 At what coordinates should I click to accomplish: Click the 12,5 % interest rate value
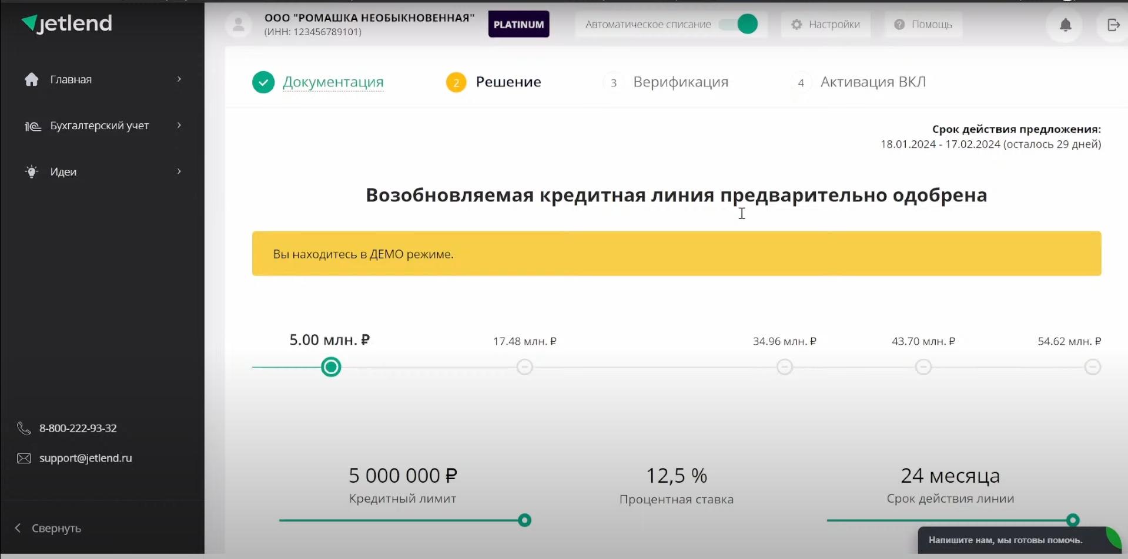(677, 476)
